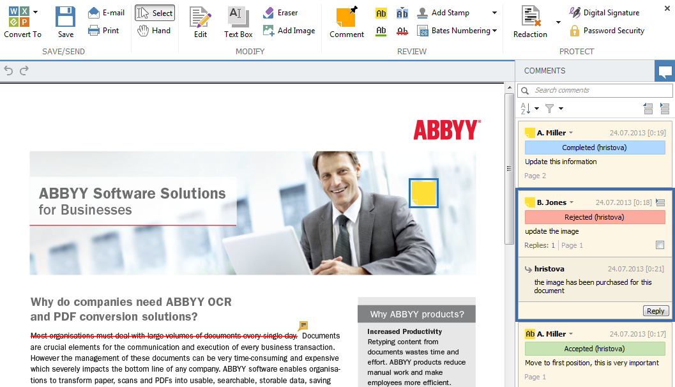
Task: Select the strikethrough text tool
Action: 402,31
